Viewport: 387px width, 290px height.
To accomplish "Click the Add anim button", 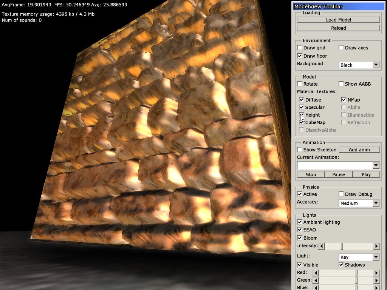I will pos(359,150).
